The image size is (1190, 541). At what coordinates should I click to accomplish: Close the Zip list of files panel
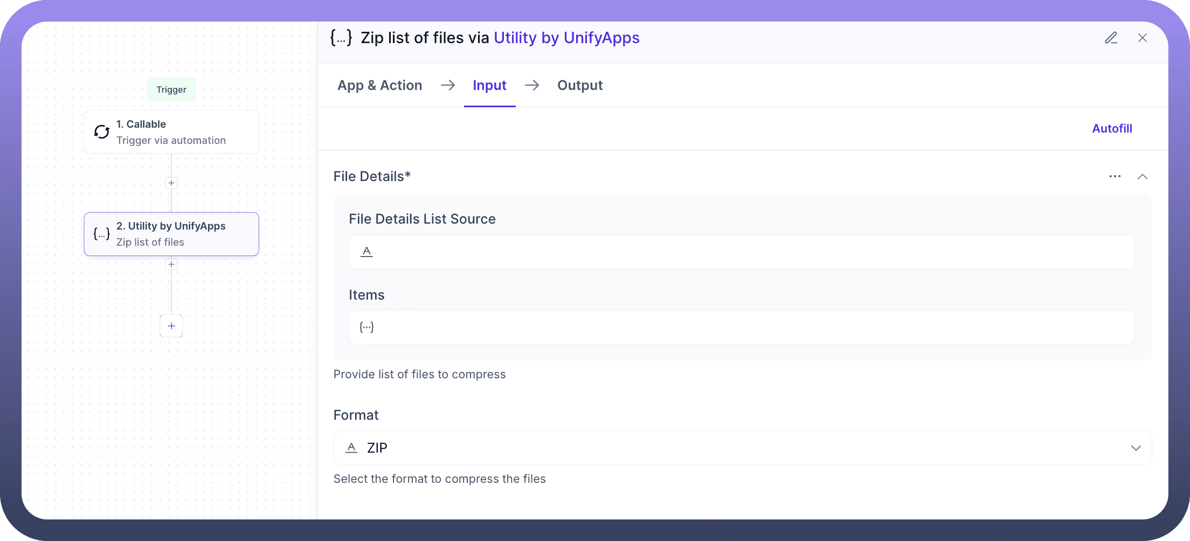coord(1142,38)
